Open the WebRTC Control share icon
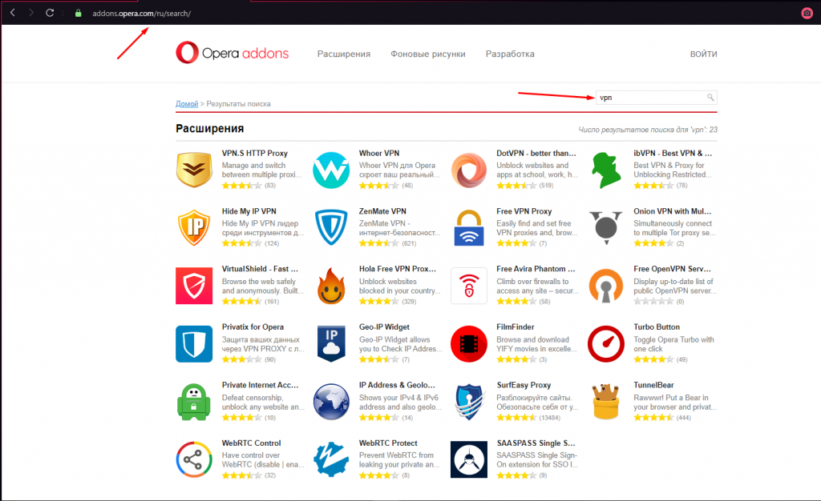This screenshot has height=501, width=821. click(x=193, y=459)
